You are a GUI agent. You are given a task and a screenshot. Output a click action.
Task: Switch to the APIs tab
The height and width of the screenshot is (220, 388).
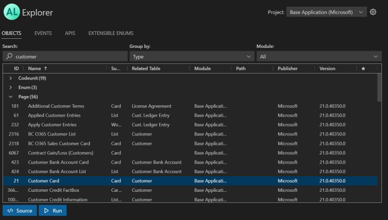(70, 33)
